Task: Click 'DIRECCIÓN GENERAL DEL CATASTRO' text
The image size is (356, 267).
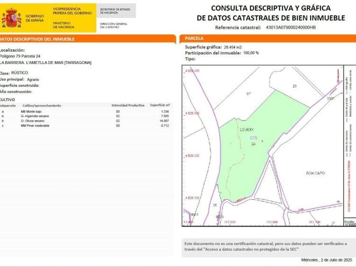Action: pyautogui.click(x=114, y=25)
